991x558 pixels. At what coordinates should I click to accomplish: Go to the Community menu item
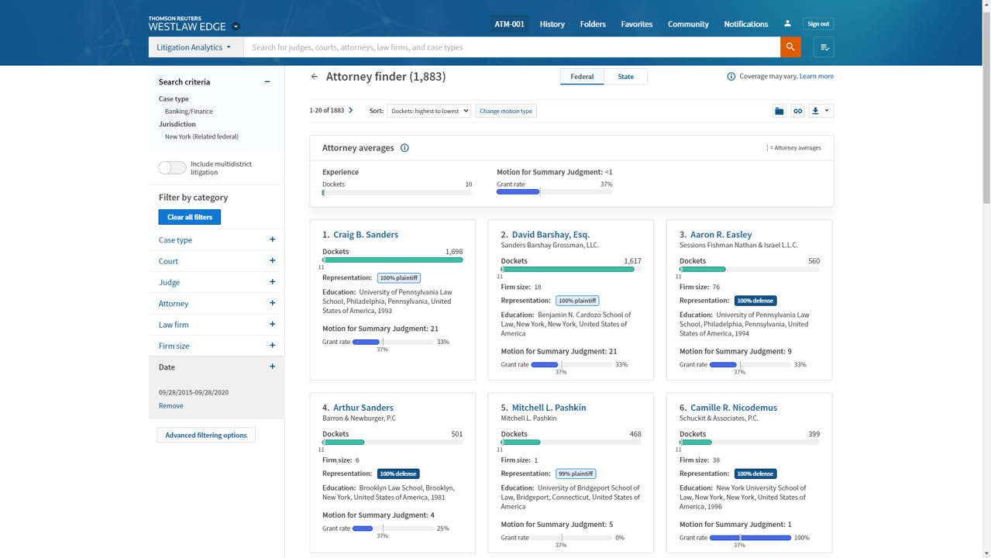(x=688, y=24)
